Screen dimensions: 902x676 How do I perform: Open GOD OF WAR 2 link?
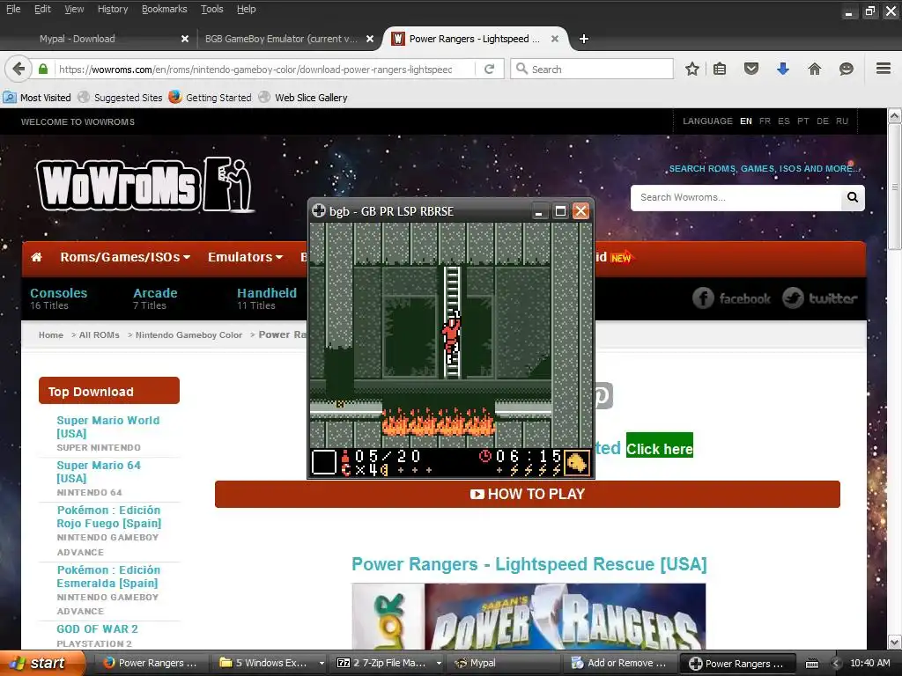(x=97, y=628)
